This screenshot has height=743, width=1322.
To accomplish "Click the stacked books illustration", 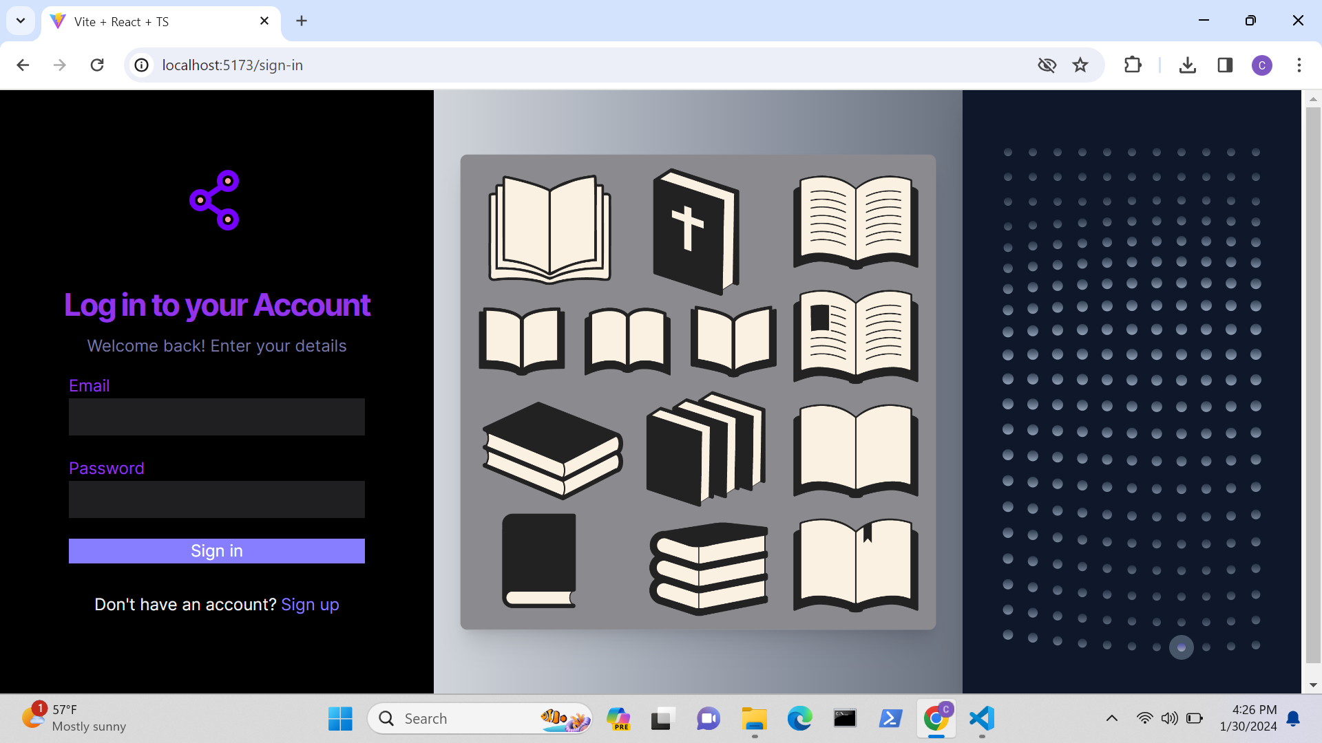I will [708, 568].
